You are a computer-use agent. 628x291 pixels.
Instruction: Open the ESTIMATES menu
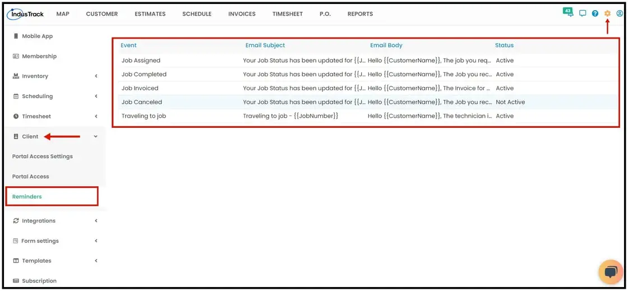150,13
